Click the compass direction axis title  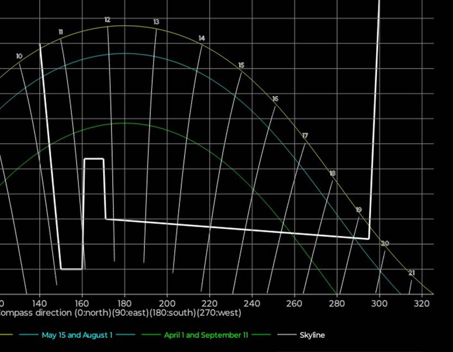coord(120,313)
